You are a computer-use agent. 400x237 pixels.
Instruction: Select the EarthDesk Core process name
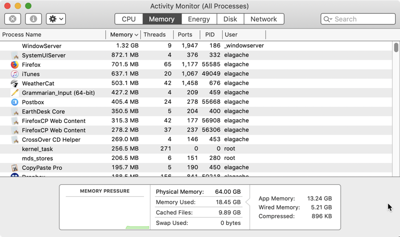click(x=43, y=111)
